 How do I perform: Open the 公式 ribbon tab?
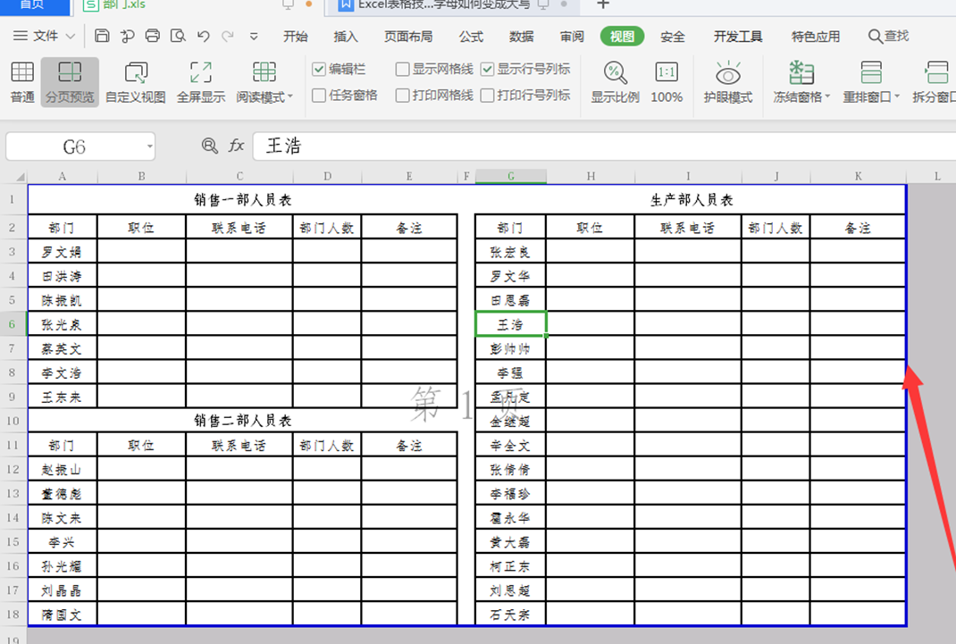471,37
